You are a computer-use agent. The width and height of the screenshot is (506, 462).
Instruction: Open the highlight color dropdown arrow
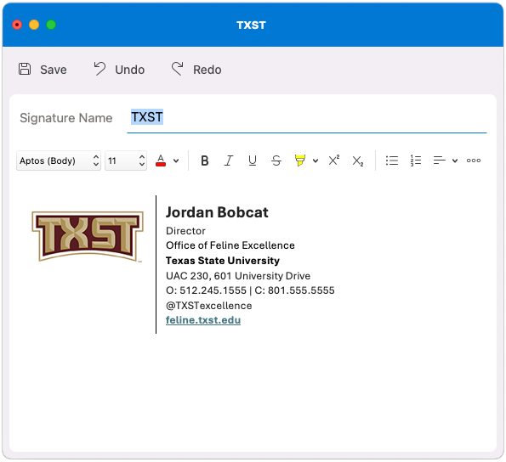(316, 161)
